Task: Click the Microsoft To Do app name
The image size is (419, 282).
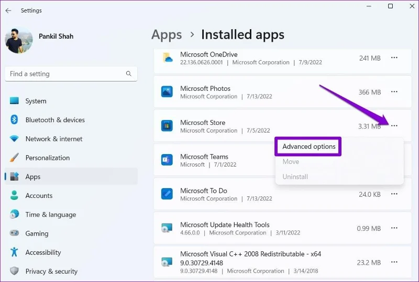Action: click(204, 191)
